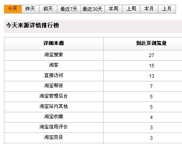Switch to the 昨天 tab

[30, 9]
